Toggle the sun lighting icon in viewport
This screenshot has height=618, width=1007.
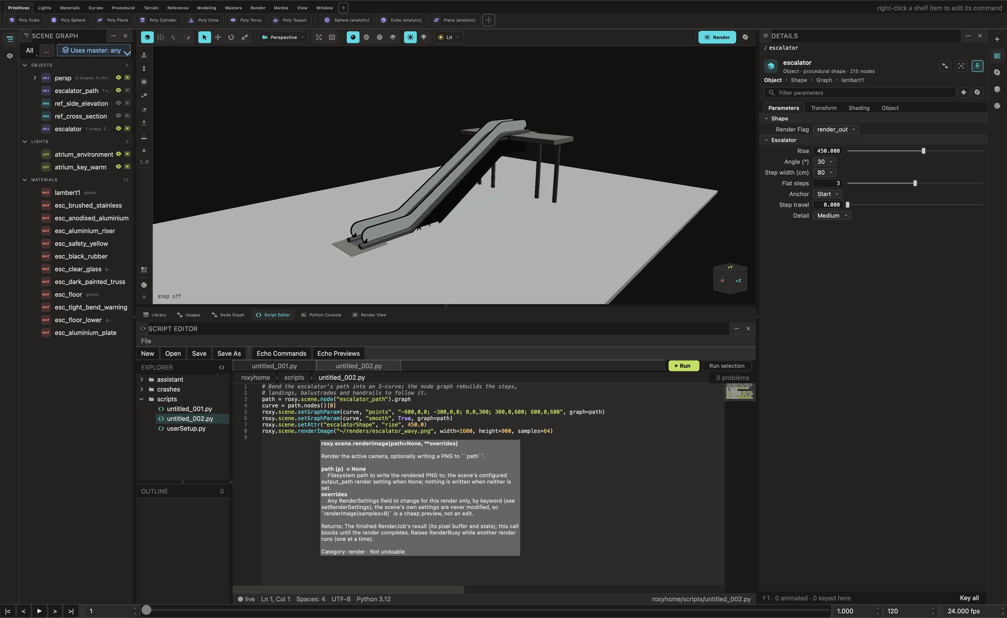(410, 37)
